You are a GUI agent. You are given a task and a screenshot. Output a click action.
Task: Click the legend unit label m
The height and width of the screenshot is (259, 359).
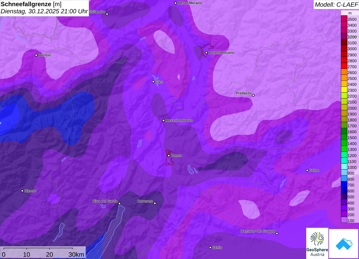click(x=350, y=13)
